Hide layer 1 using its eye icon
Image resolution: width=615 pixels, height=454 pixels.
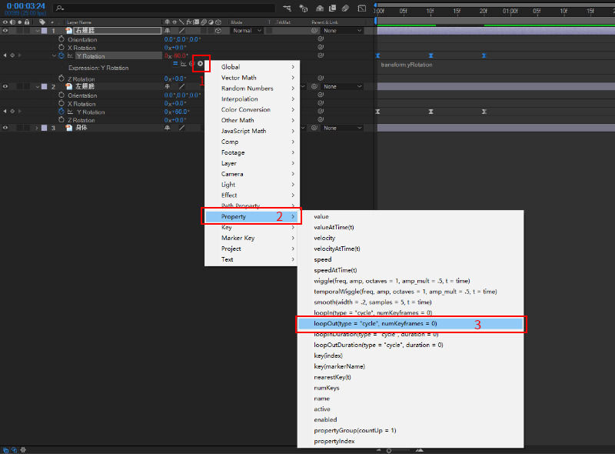point(5,31)
